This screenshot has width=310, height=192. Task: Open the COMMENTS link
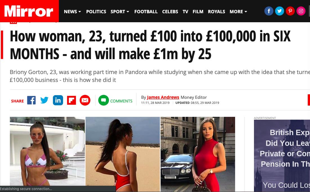click(x=121, y=101)
